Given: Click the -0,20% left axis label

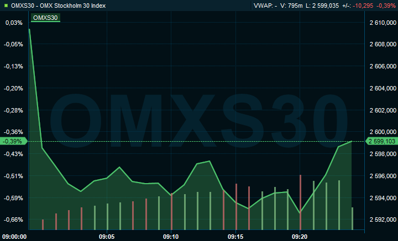Looking at the screenshot, I should point(13,88).
